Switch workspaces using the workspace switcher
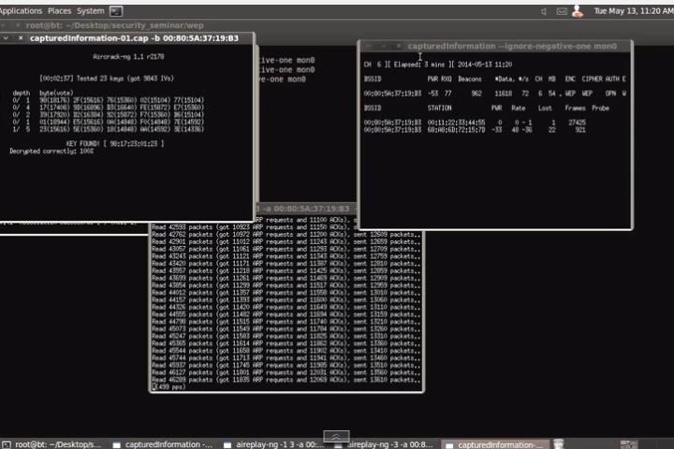The image size is (674, 449). [x=628, y=444]
